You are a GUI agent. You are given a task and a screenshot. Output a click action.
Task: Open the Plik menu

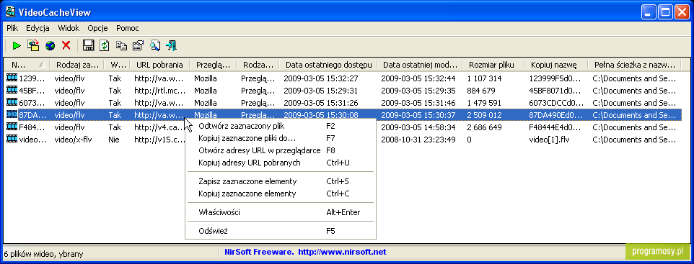pyautogui.click(x=12, y=28)
